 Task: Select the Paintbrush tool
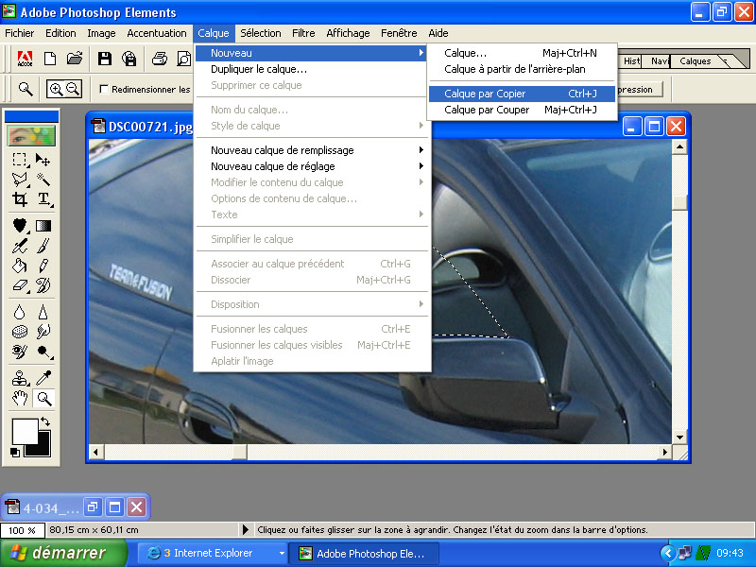[43, 246]
